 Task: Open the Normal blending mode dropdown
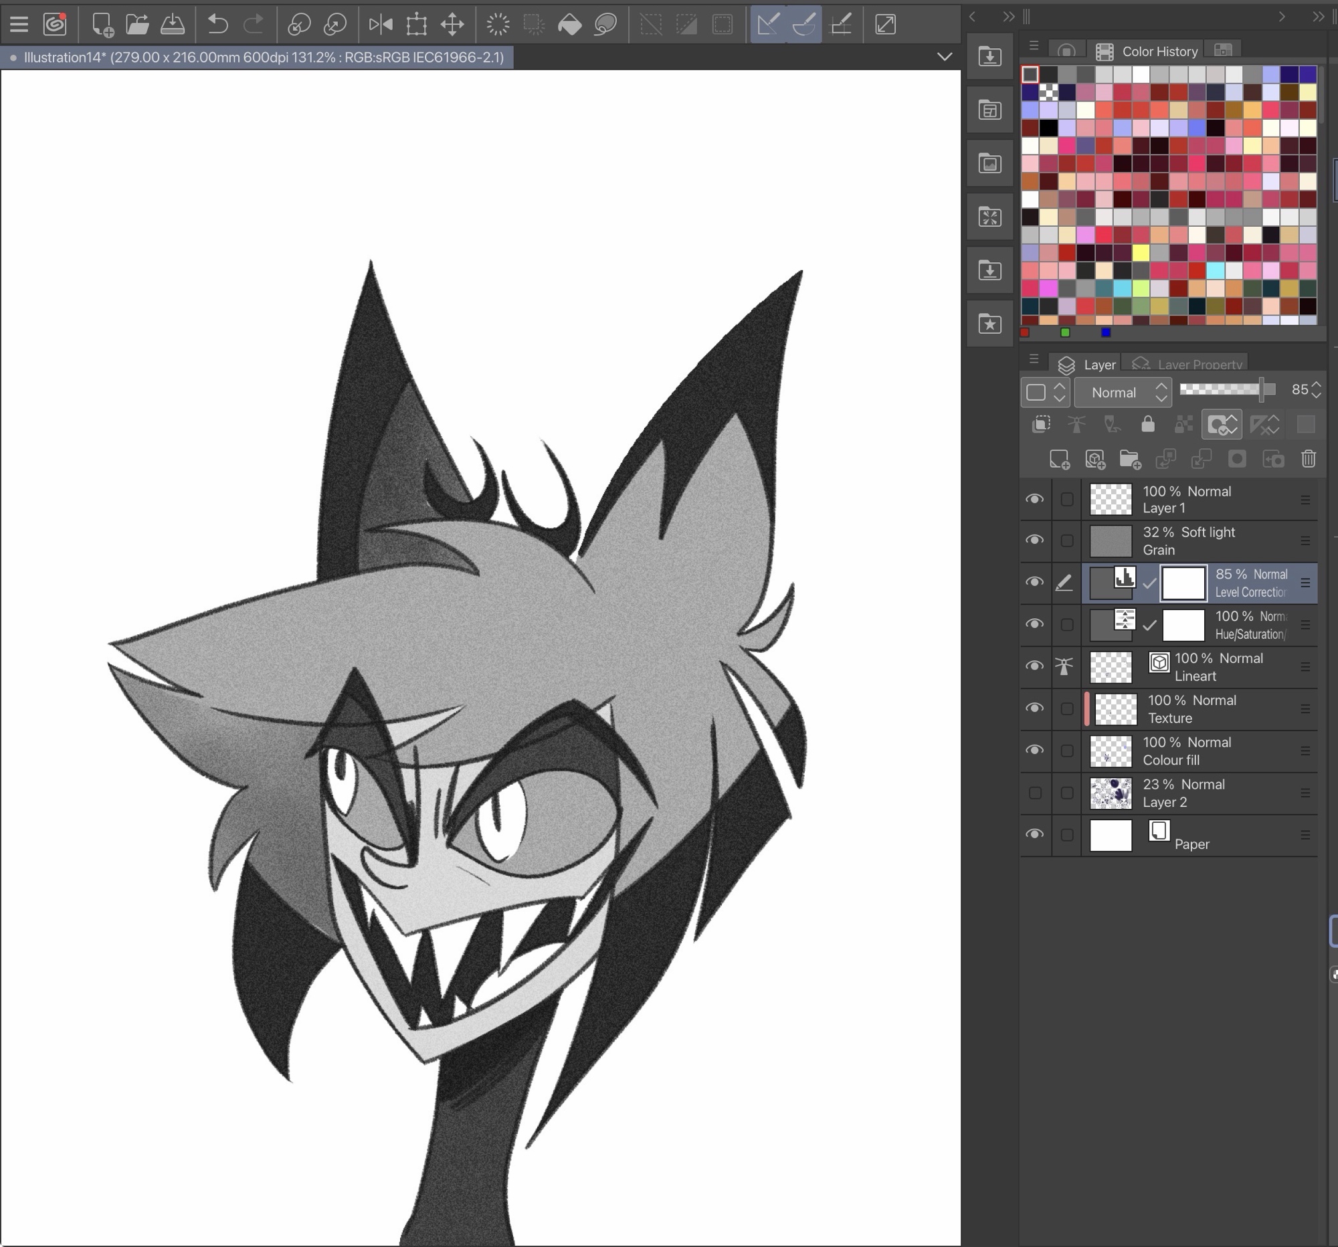[1122, 392]
